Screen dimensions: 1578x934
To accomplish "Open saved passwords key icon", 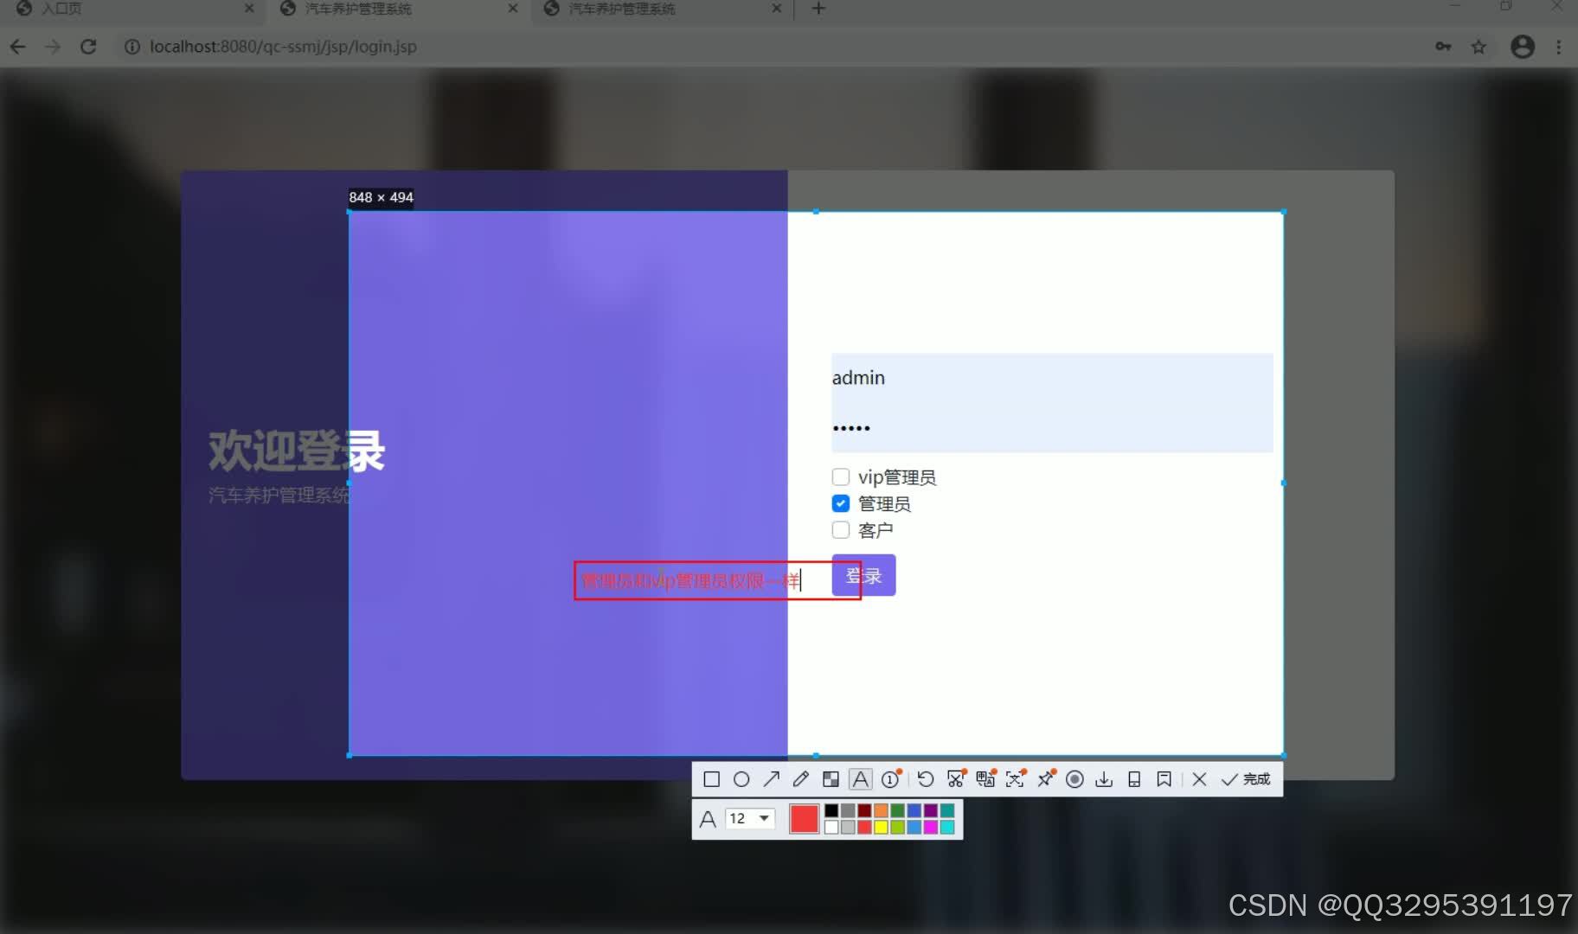I will pos(1443,47).
